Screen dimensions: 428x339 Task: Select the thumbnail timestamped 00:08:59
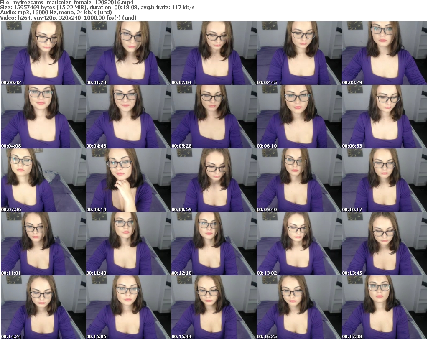point(214,181)
